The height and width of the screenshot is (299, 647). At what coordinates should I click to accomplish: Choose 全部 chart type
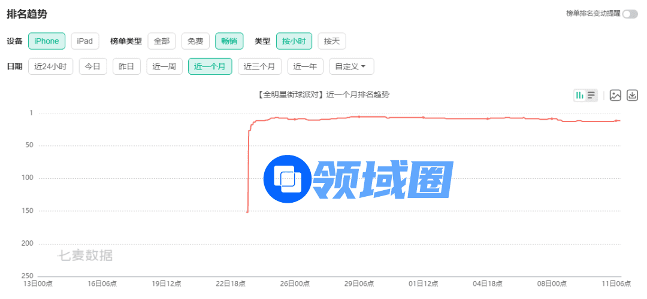tap(162, 41)
